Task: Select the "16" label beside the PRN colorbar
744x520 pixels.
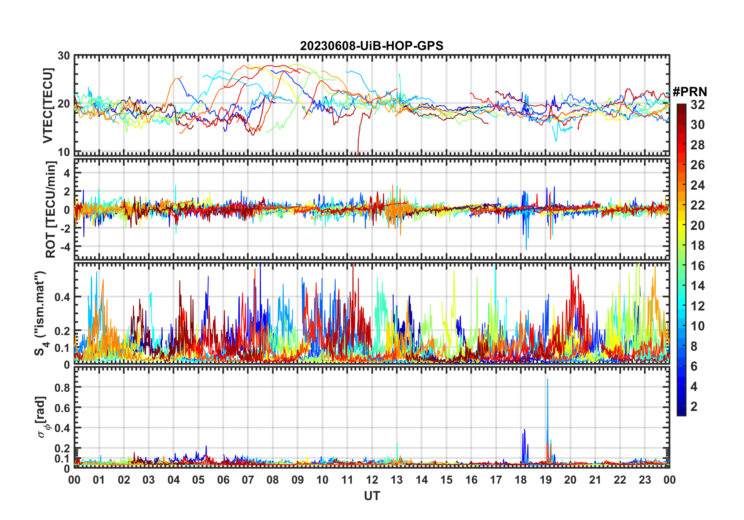Action: pos(697,266)
